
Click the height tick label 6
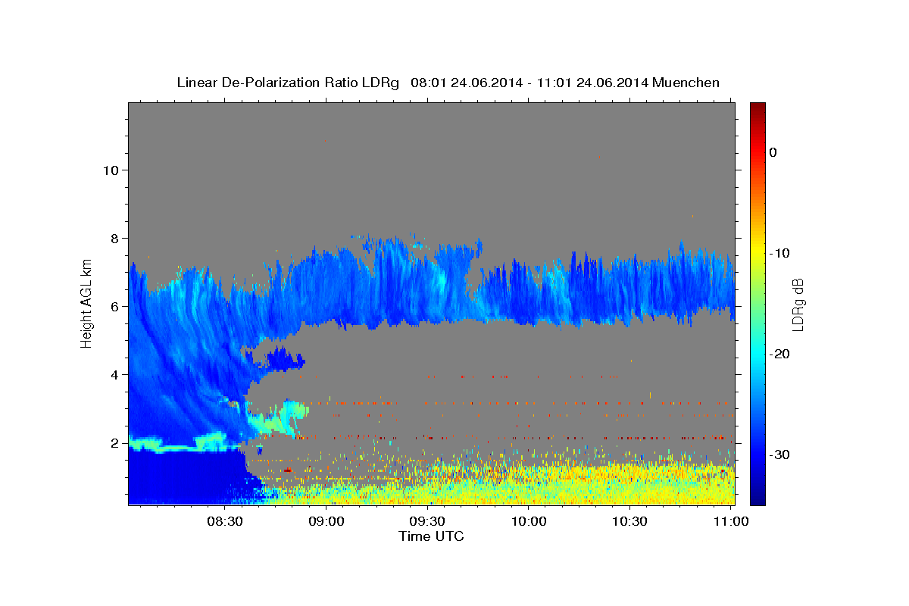point(114,307)
